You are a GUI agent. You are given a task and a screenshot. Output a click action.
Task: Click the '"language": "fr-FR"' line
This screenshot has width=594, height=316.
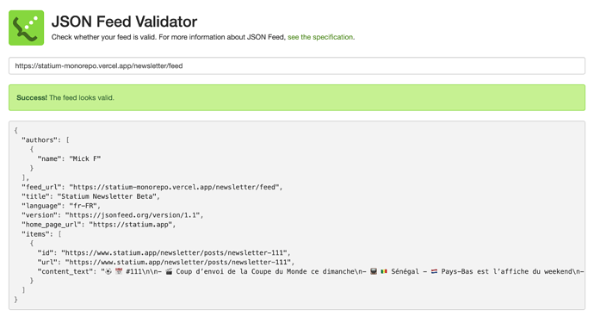click(x=61, y=206)
